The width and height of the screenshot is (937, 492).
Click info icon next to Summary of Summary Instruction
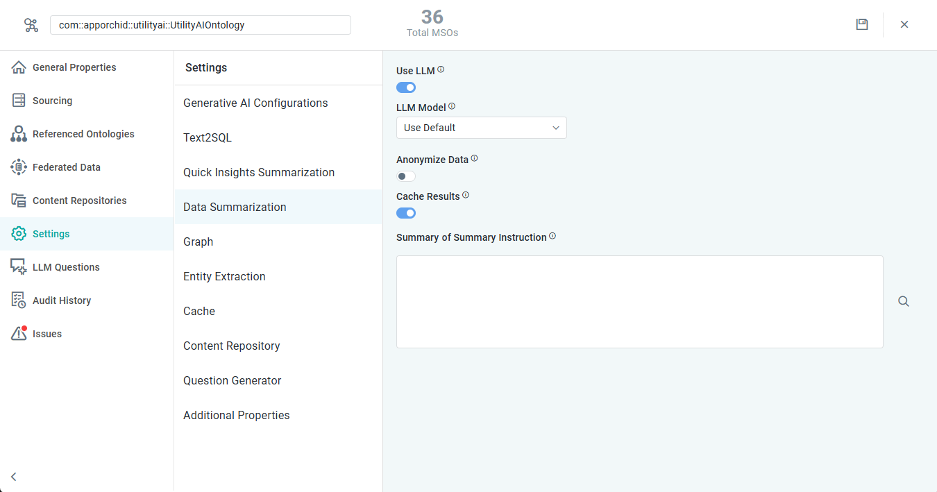[x=552, y=236]
